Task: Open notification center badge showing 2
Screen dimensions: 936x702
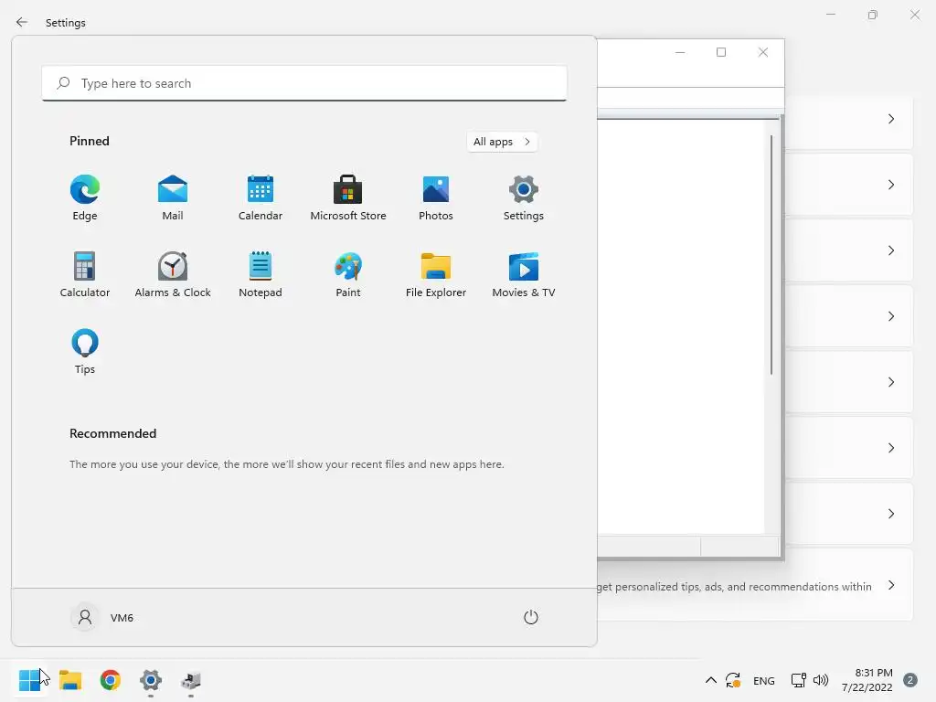Action: 910,680
